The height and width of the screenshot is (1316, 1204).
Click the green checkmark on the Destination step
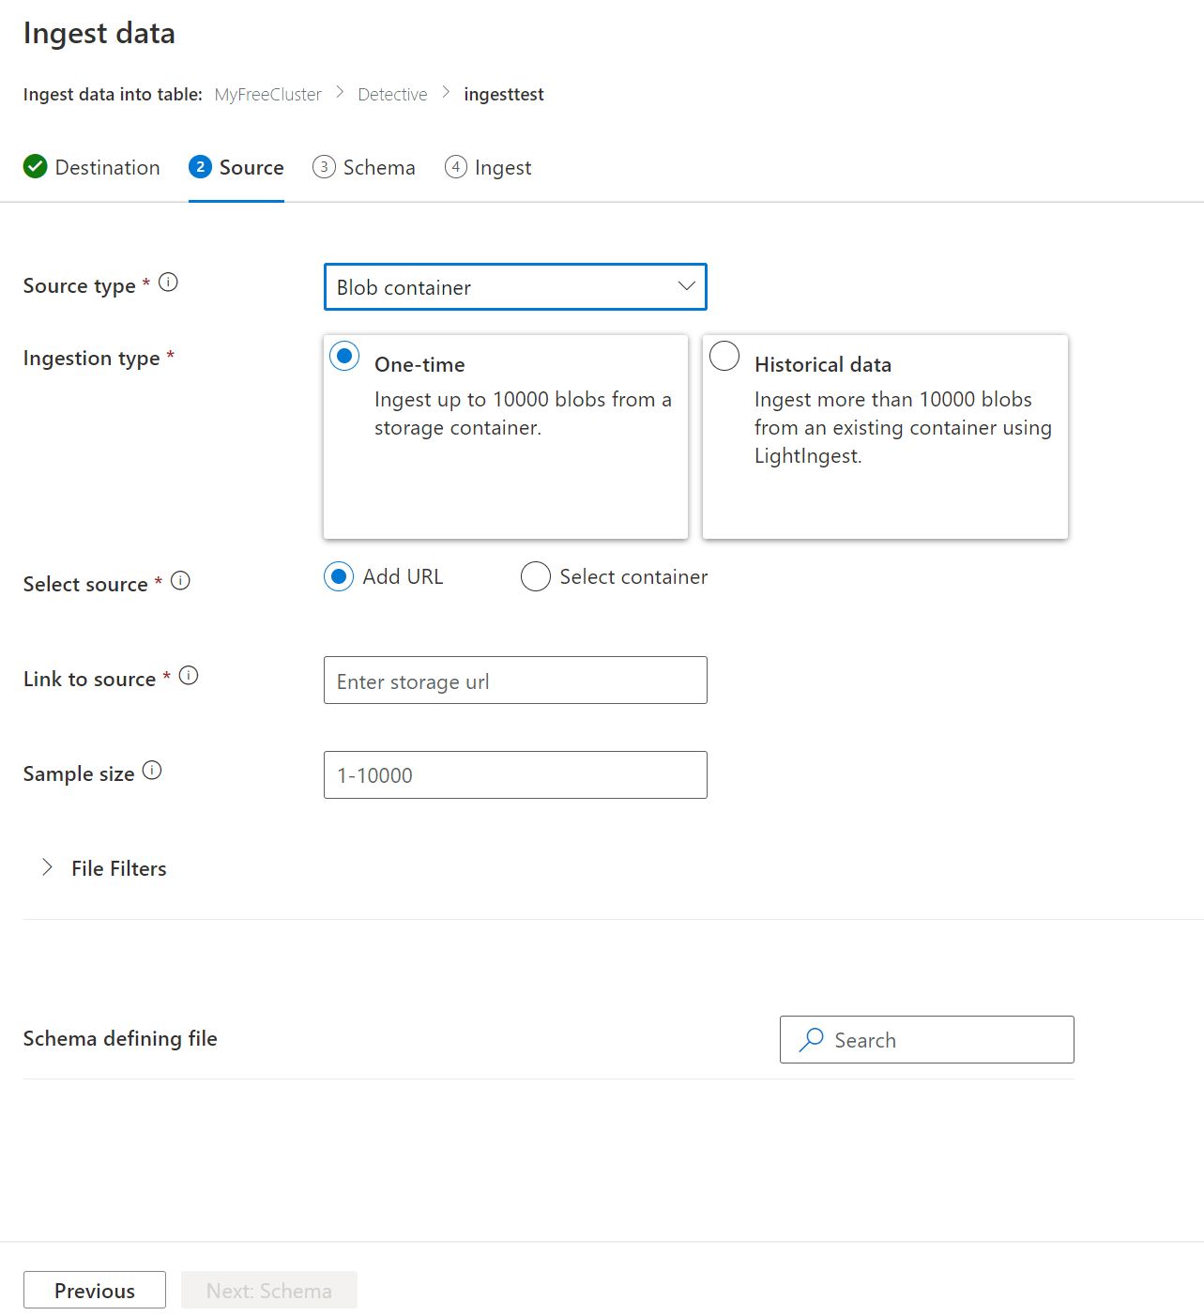[35, 166]
